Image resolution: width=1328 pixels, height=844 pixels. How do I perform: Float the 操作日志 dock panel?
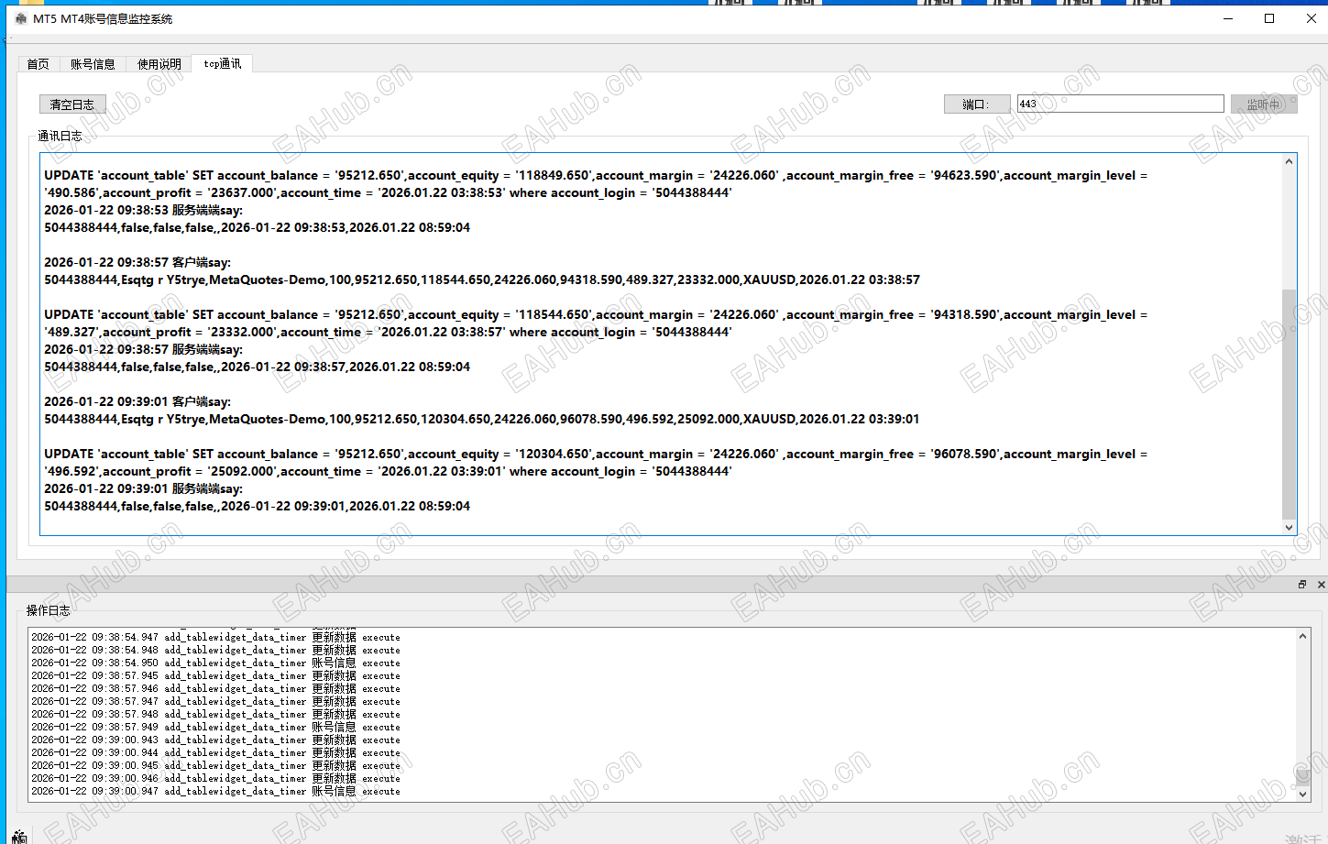pos(1302,585)
